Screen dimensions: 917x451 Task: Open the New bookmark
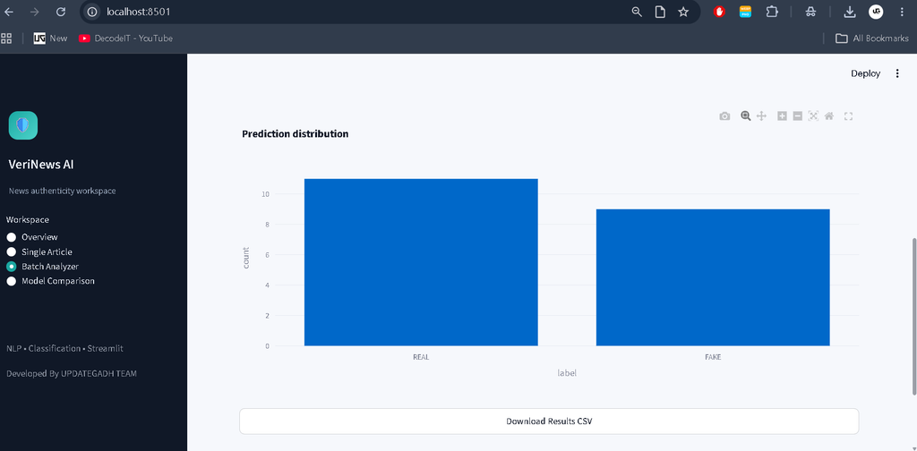tap(50, 38)
